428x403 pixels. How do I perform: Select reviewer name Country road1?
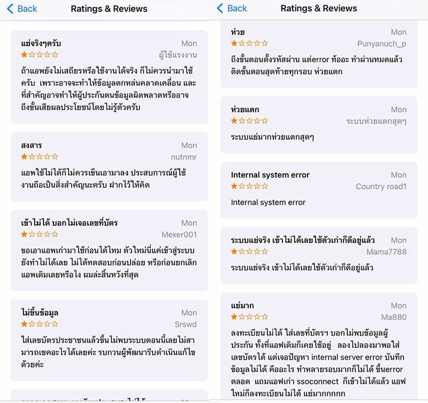click(381, 186)
